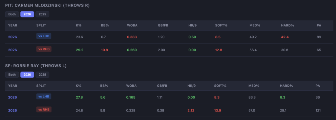Image resolution: width=336 pixels, height=120 pixels.
Task: Click MED% value 56.4
Action: 253,50
